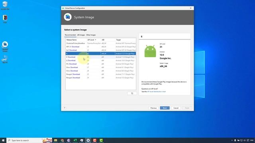Click the purple round taskbar icon
Viewport: 255px width, 143px height.
(x=69, y=140)
